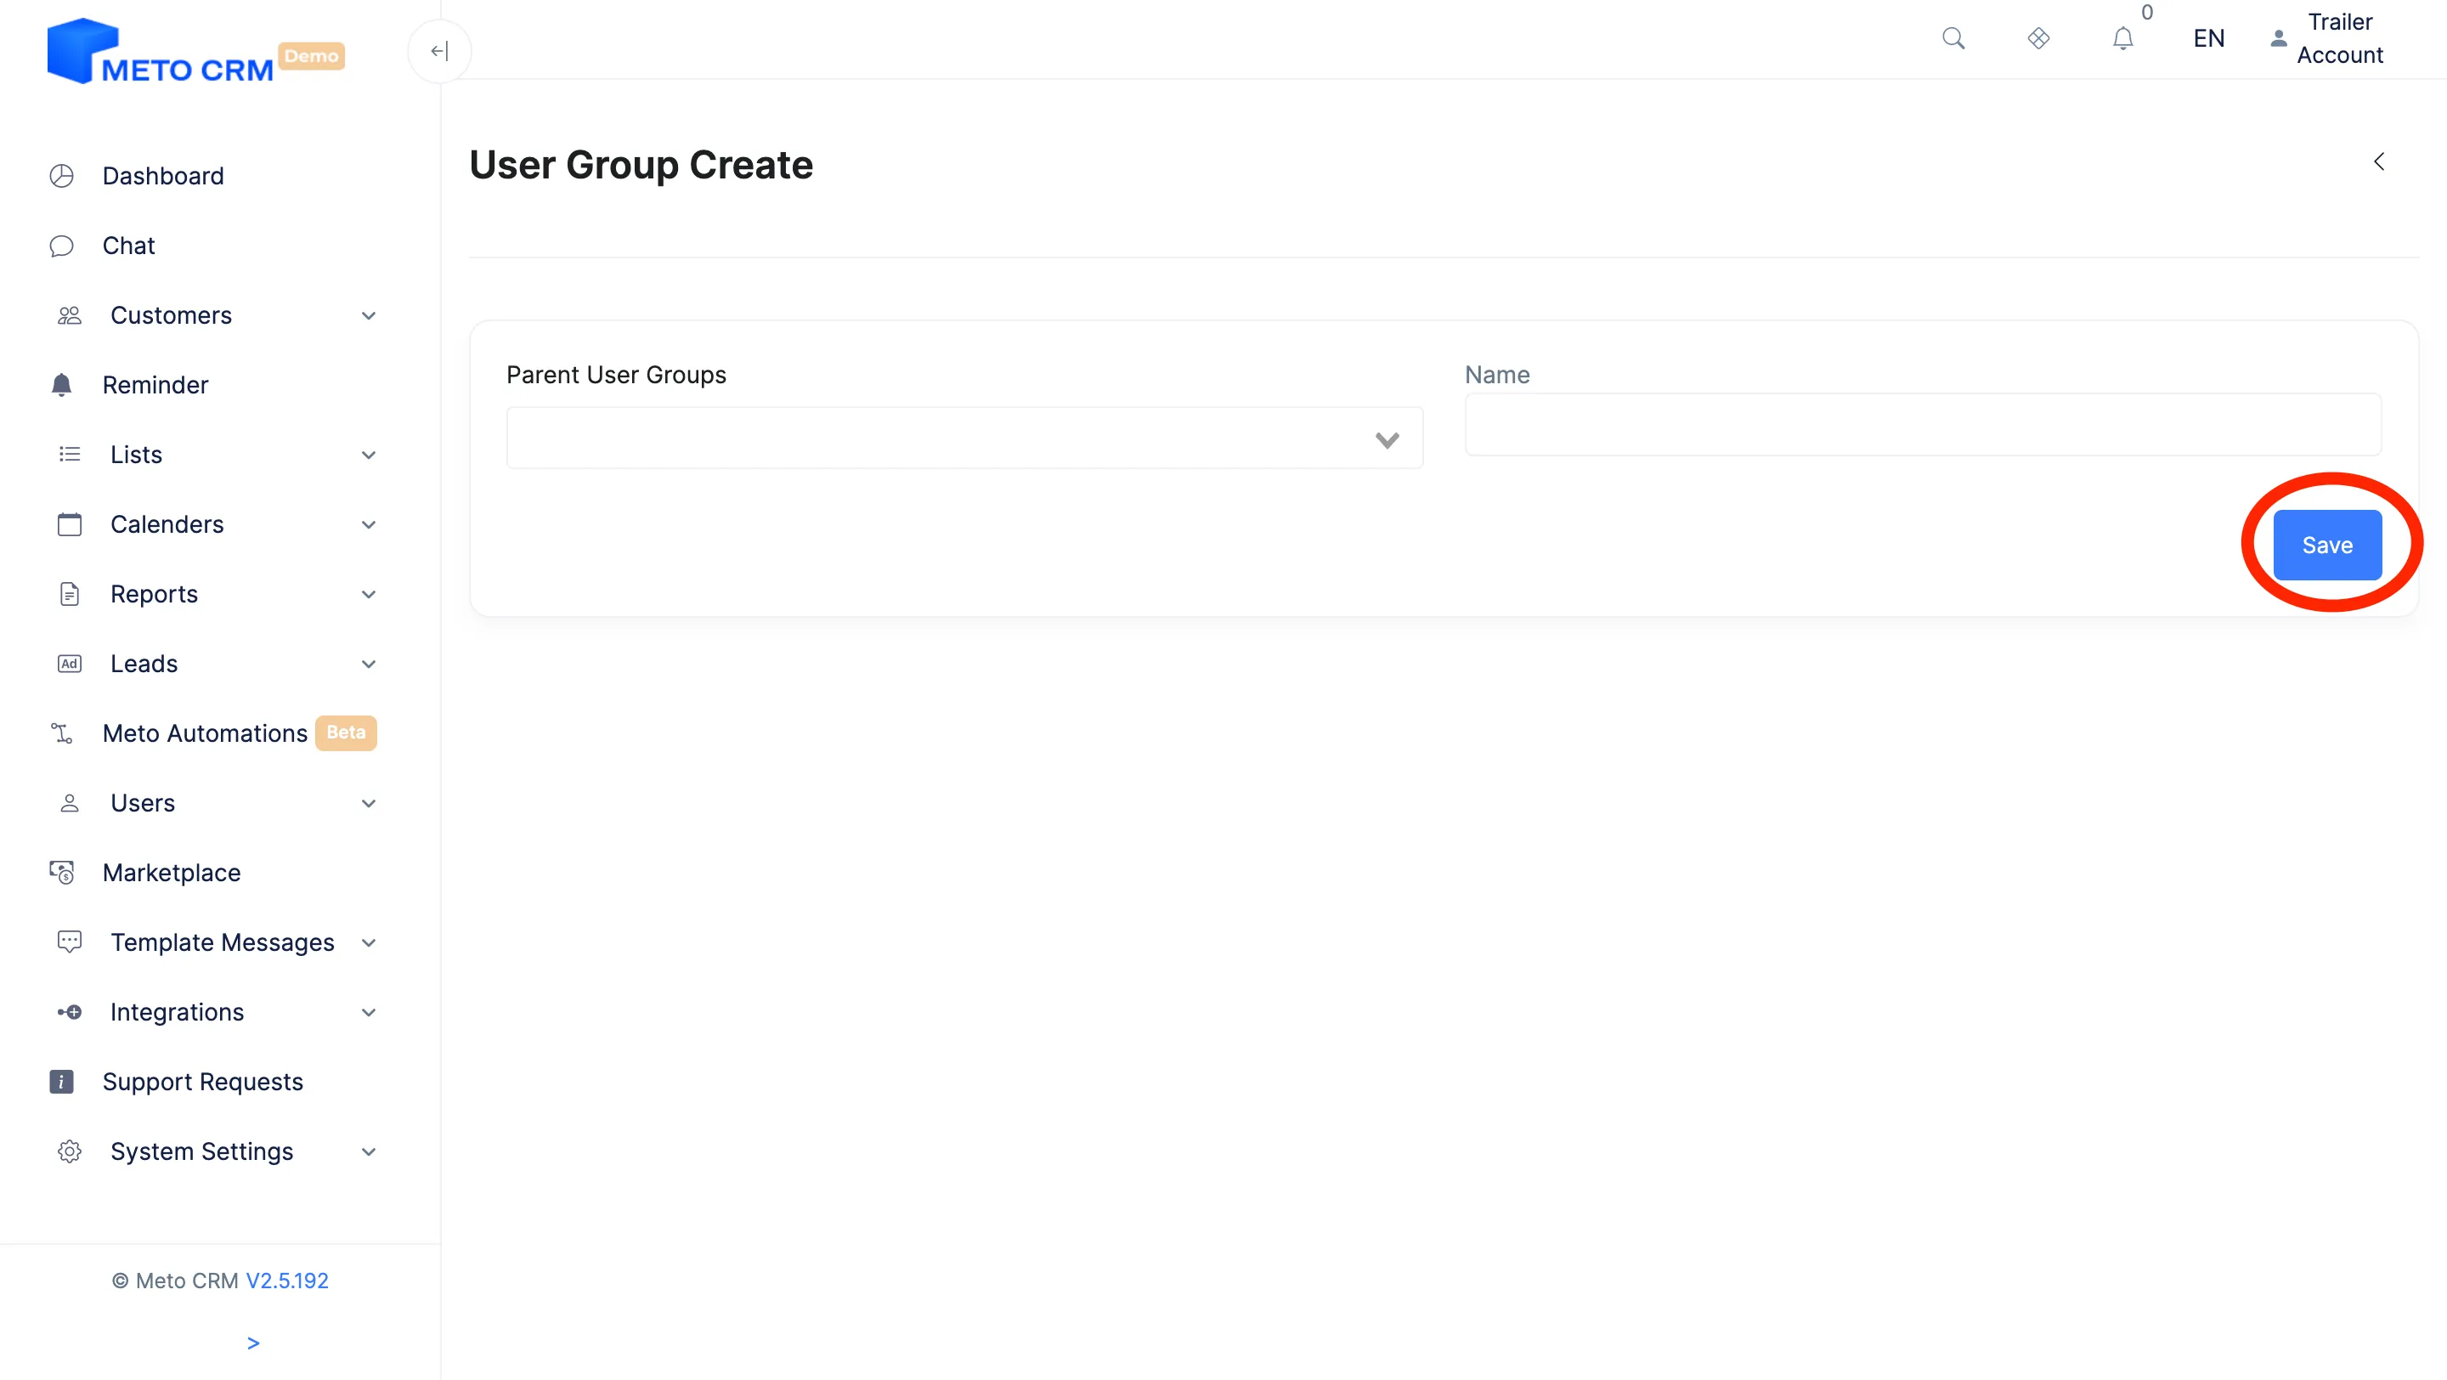Expand the Calenders menu chevron
Image resolution: width=2447 pixels, height=1380 pixels.
click(369, 525)
